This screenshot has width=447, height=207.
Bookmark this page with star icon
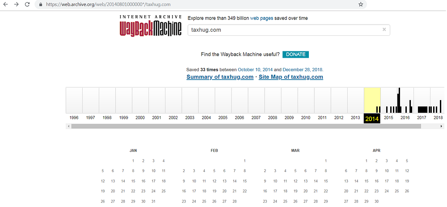tap(361, 4)
